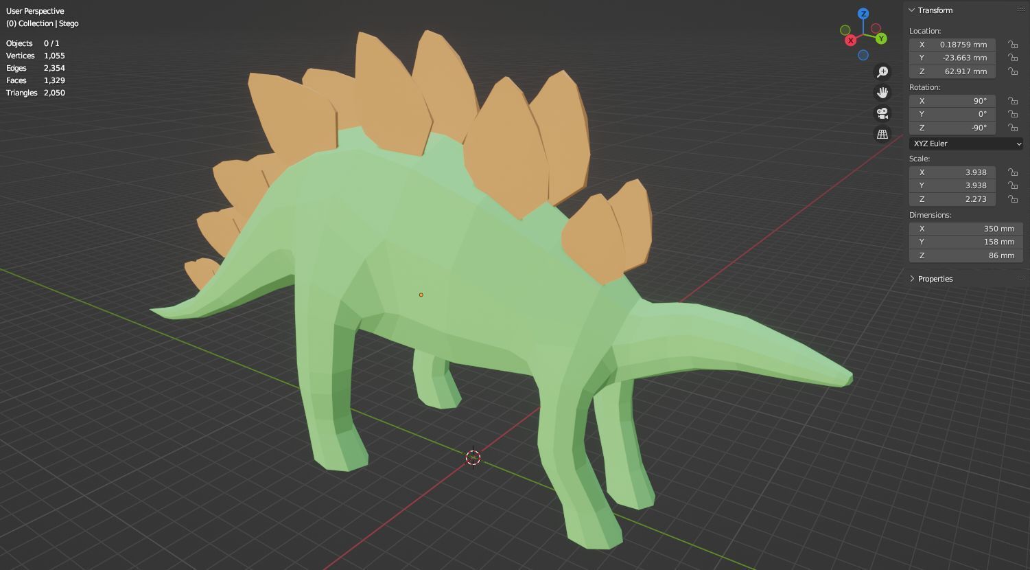
Task: Lock the Location Z value
Action: 1013,71
